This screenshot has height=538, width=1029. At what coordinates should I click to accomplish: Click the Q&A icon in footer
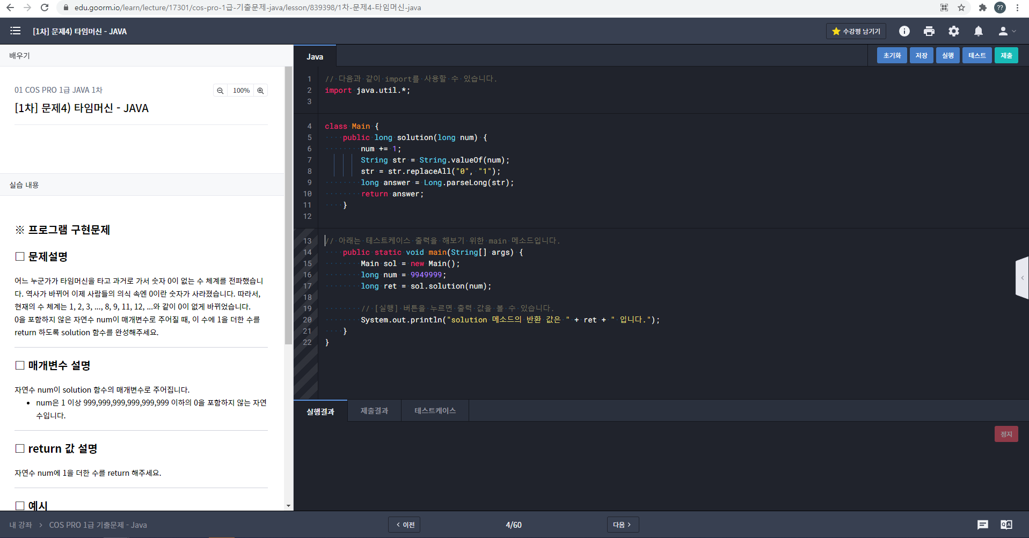1006,525
